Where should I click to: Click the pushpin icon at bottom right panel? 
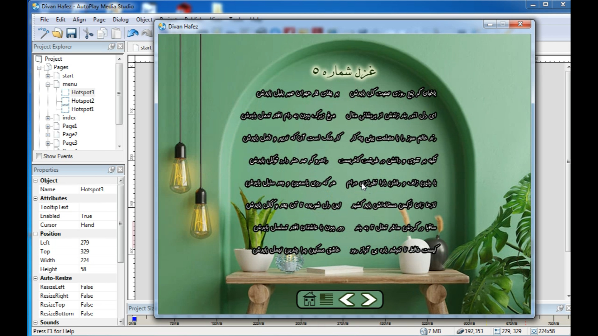560,308
